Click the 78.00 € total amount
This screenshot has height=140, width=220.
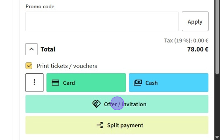click(x=198, y=50)
